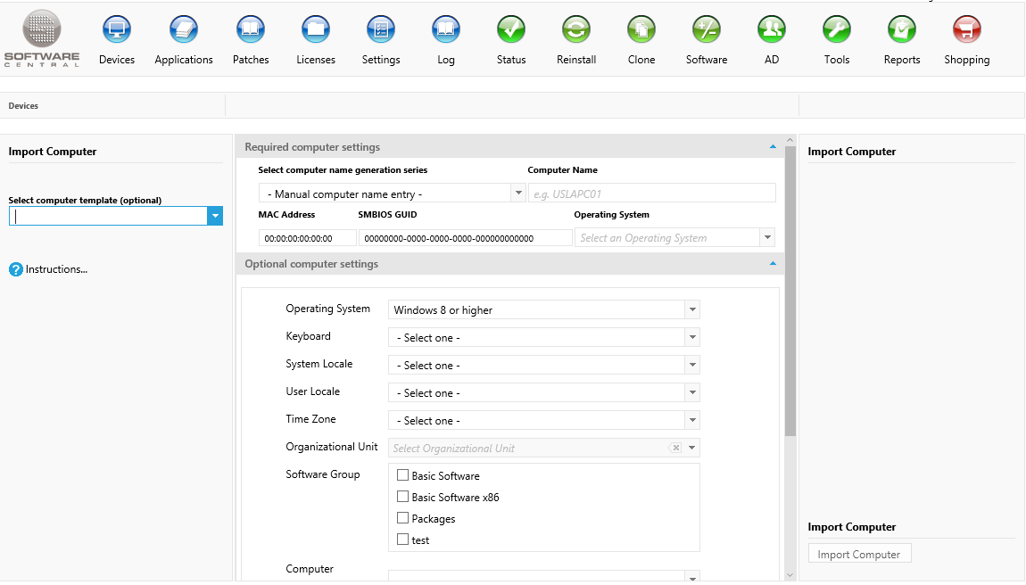Select the Licenses toolbar icon
1026x585 pixels.
pos(316,30)
